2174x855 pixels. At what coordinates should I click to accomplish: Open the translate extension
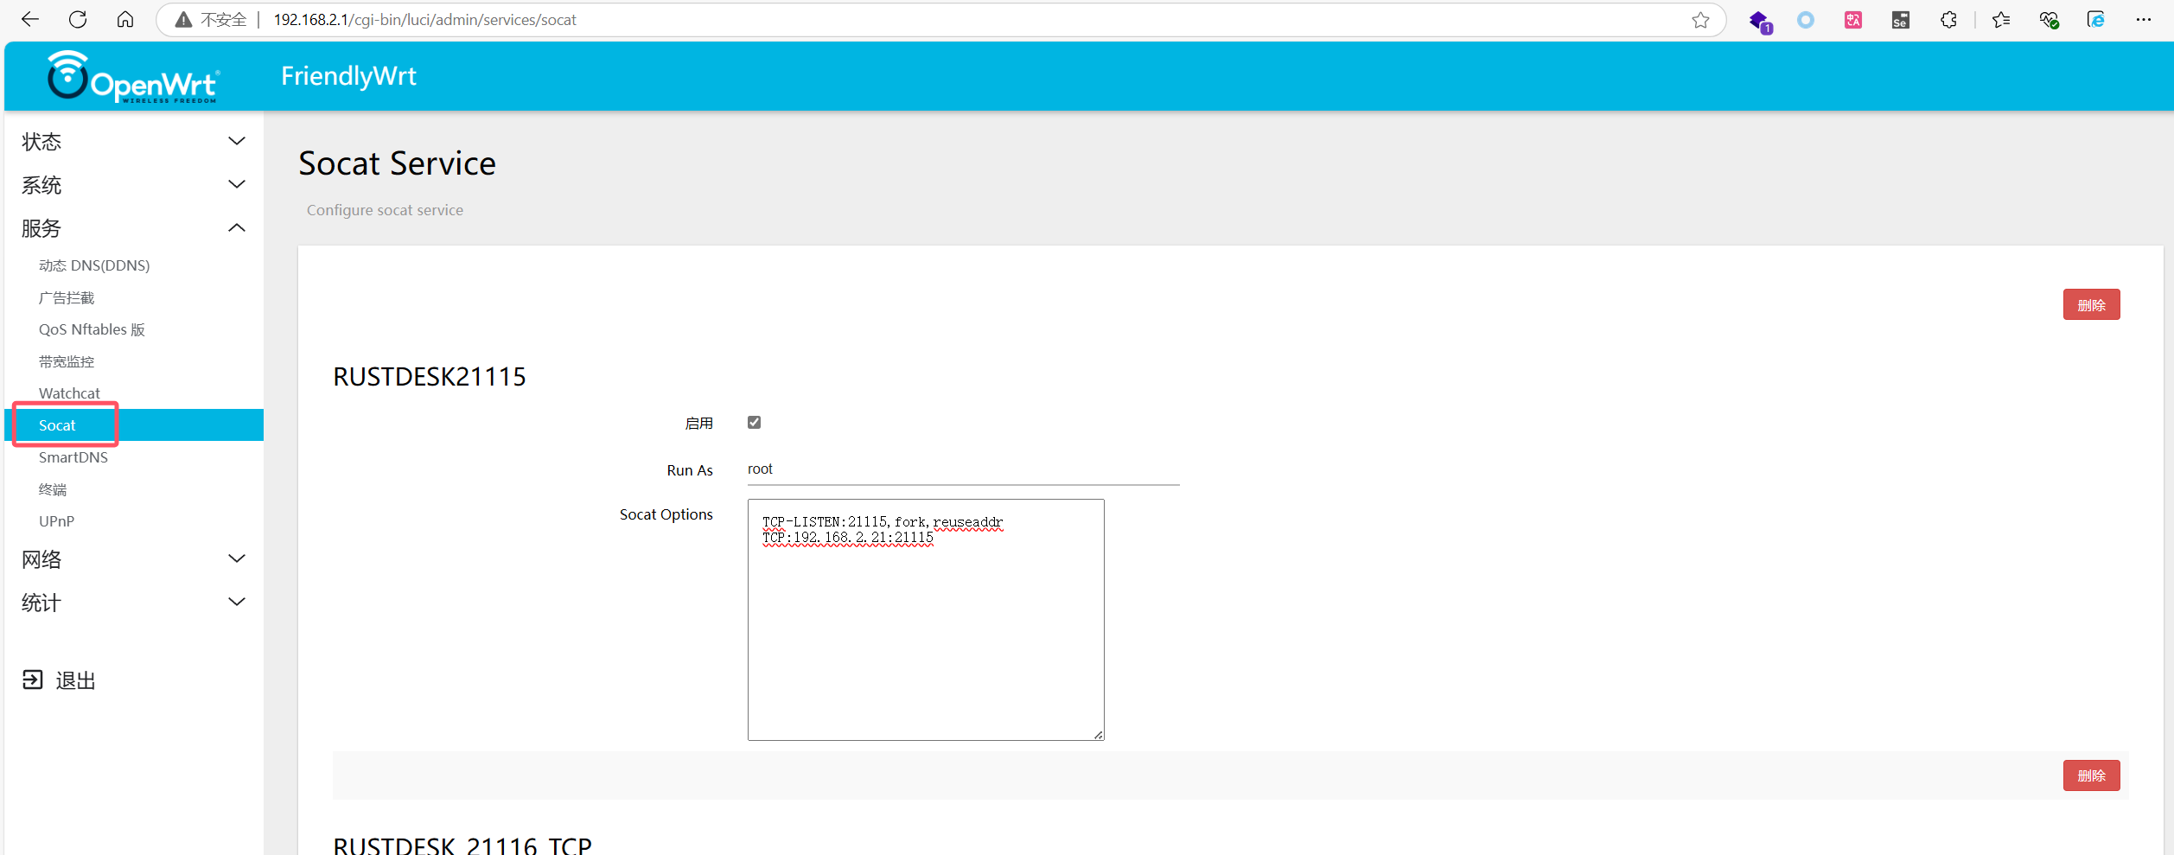[x=1852, y=19]
